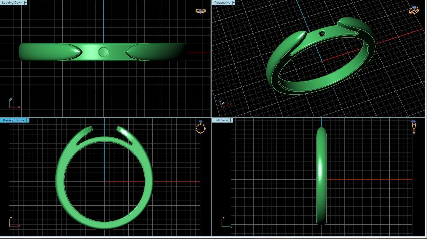This screenshot has width=427, height=239.
Task: Select the ring profile in Side View
Action: [x=322, y=176]
